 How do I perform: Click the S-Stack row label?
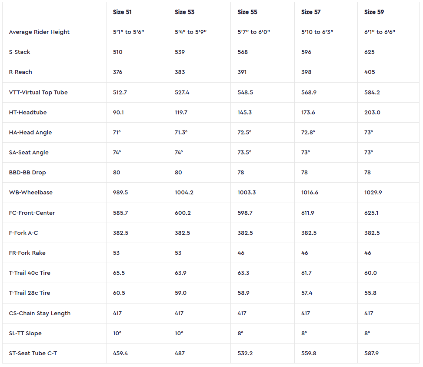(20, 52)
